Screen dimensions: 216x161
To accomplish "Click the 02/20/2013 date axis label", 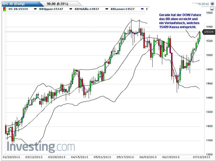I will [11, 157].
